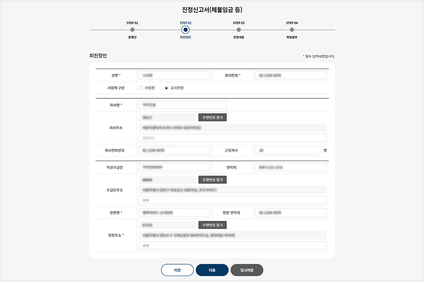Click the 성명 name input field

(174, 75)
